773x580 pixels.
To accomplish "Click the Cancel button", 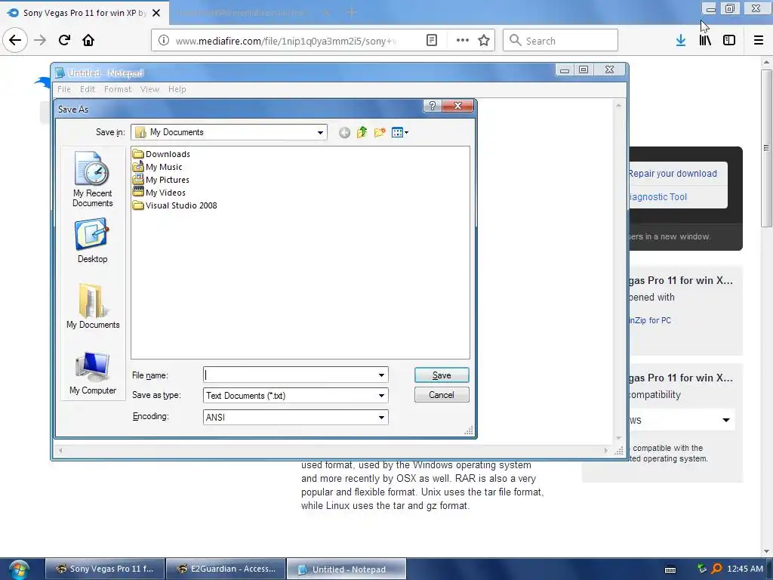I will (441, 394).
